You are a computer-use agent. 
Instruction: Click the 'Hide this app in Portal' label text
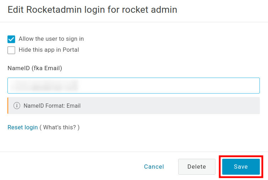point(49,50)
